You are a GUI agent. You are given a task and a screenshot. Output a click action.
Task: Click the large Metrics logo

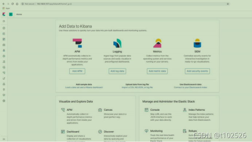157,43
